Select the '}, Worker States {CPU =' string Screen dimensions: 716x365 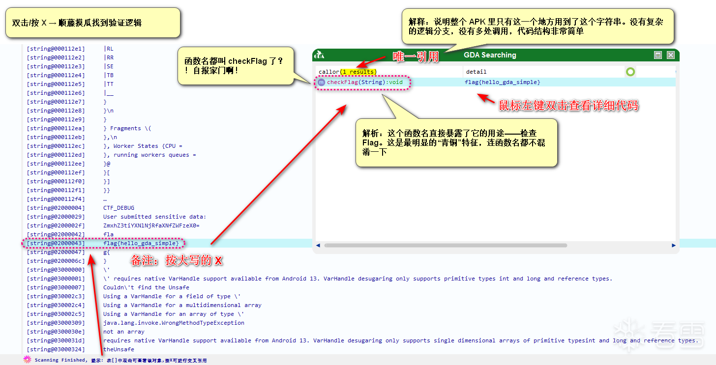tap(143, 146)
